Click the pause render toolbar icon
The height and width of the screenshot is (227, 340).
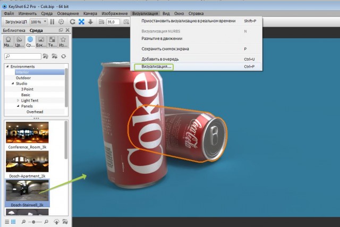click(52, 22)
